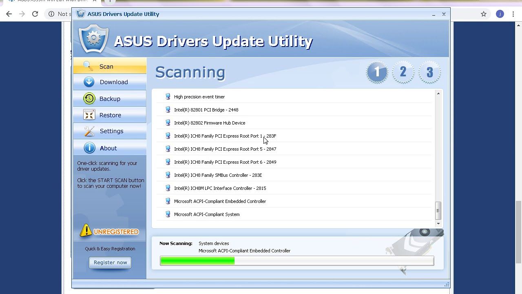Click device icon beside 82802 Firmware Hub

(168, 122)
